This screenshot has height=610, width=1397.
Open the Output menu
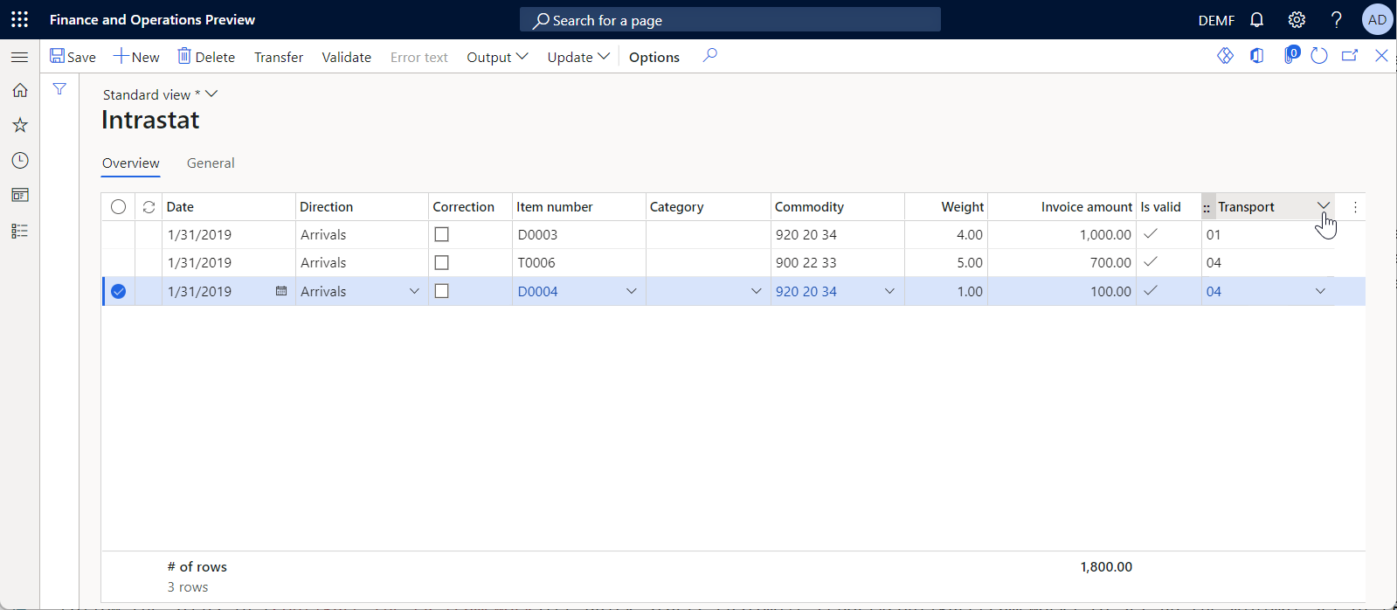tap(497, 57)
